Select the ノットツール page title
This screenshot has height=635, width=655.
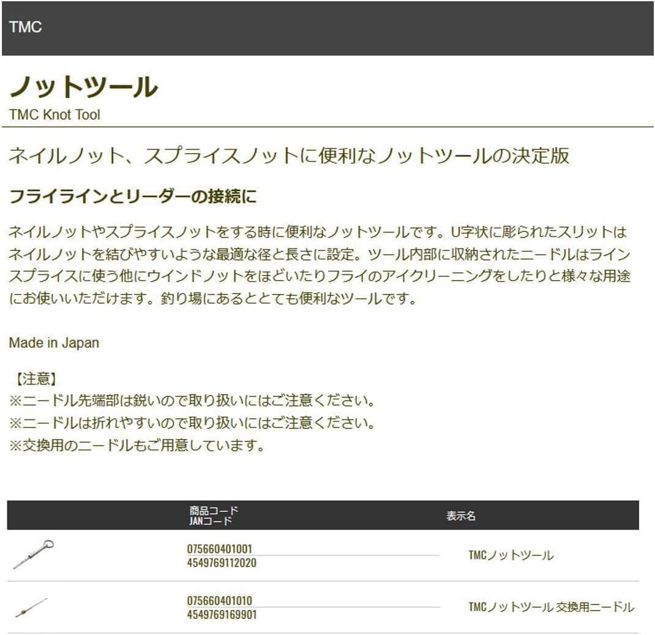(x=83, y=87)
